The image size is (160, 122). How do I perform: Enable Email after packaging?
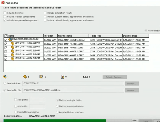15,112
